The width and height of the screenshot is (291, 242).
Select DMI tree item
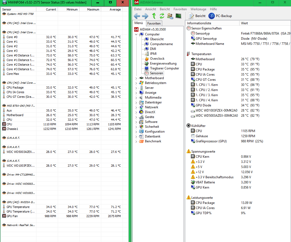coord(153,49)
